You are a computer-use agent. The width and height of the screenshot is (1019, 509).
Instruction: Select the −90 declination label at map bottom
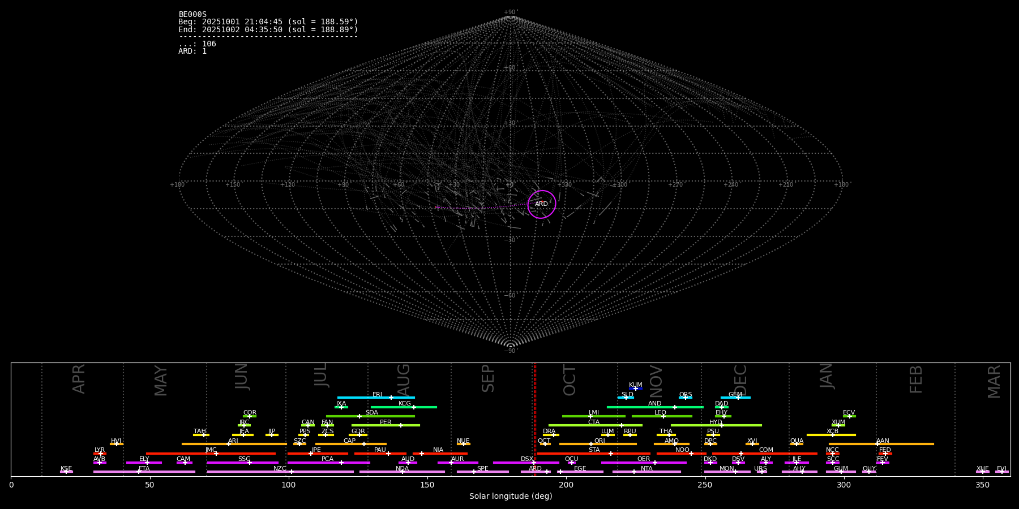(x=511, y=351)
